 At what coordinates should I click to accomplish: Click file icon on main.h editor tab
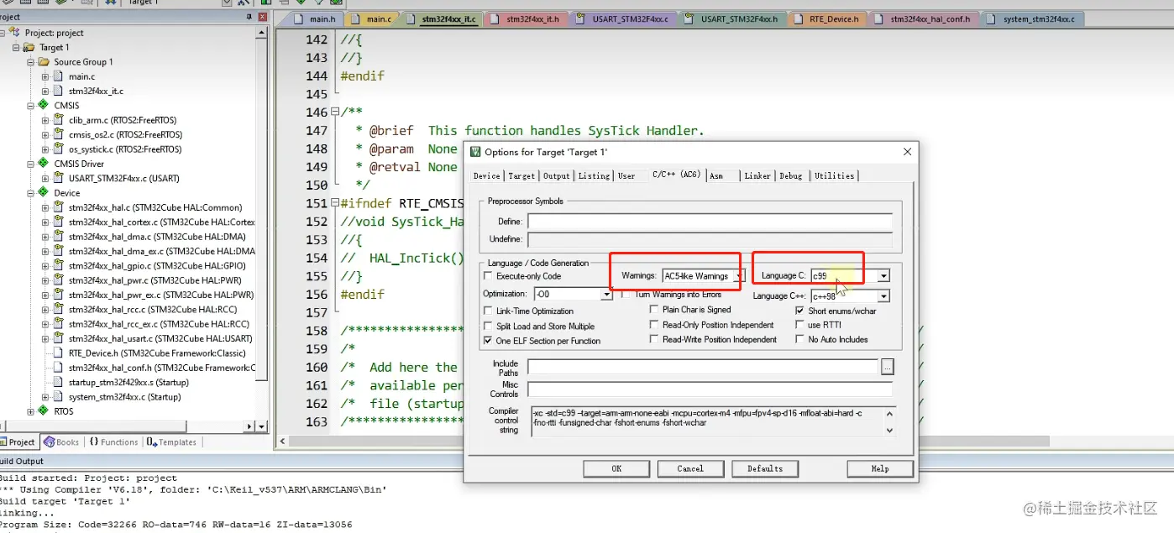(x=300, y=18)
